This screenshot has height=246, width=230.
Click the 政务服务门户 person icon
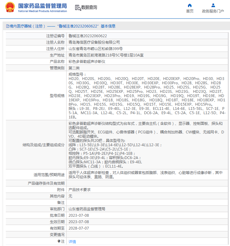[213, 5]
